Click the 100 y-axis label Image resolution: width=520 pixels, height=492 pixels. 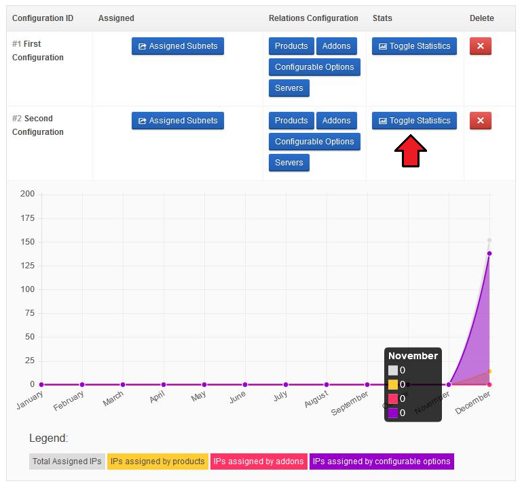pyautogui.click(x=27, y=289)
